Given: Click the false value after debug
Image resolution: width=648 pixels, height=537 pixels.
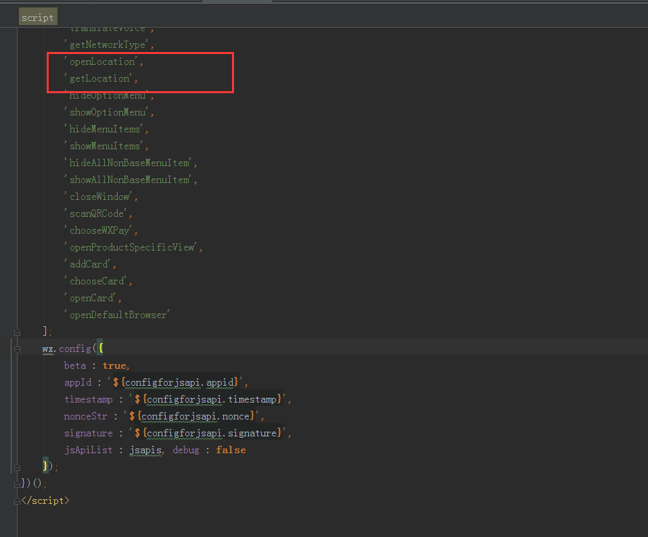Looking at the screenshot, I should click(x=231, y=451).
